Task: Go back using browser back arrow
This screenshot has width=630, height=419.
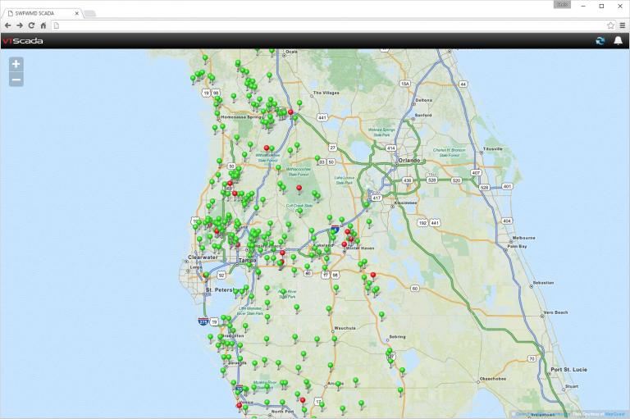Action: pyautogui.click(x=7, y=25)
